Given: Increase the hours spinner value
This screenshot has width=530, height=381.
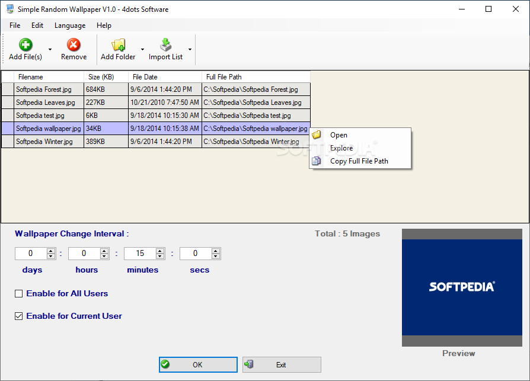Looking at the screenshot, I should click(104, 251).
